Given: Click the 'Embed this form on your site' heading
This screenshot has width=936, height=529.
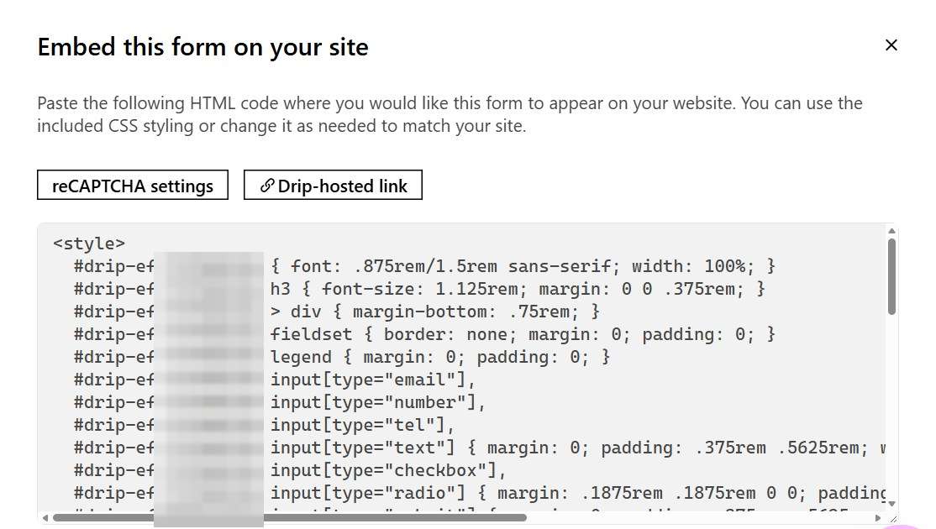Looking at the screenshot, I should [x=203, y=47].
